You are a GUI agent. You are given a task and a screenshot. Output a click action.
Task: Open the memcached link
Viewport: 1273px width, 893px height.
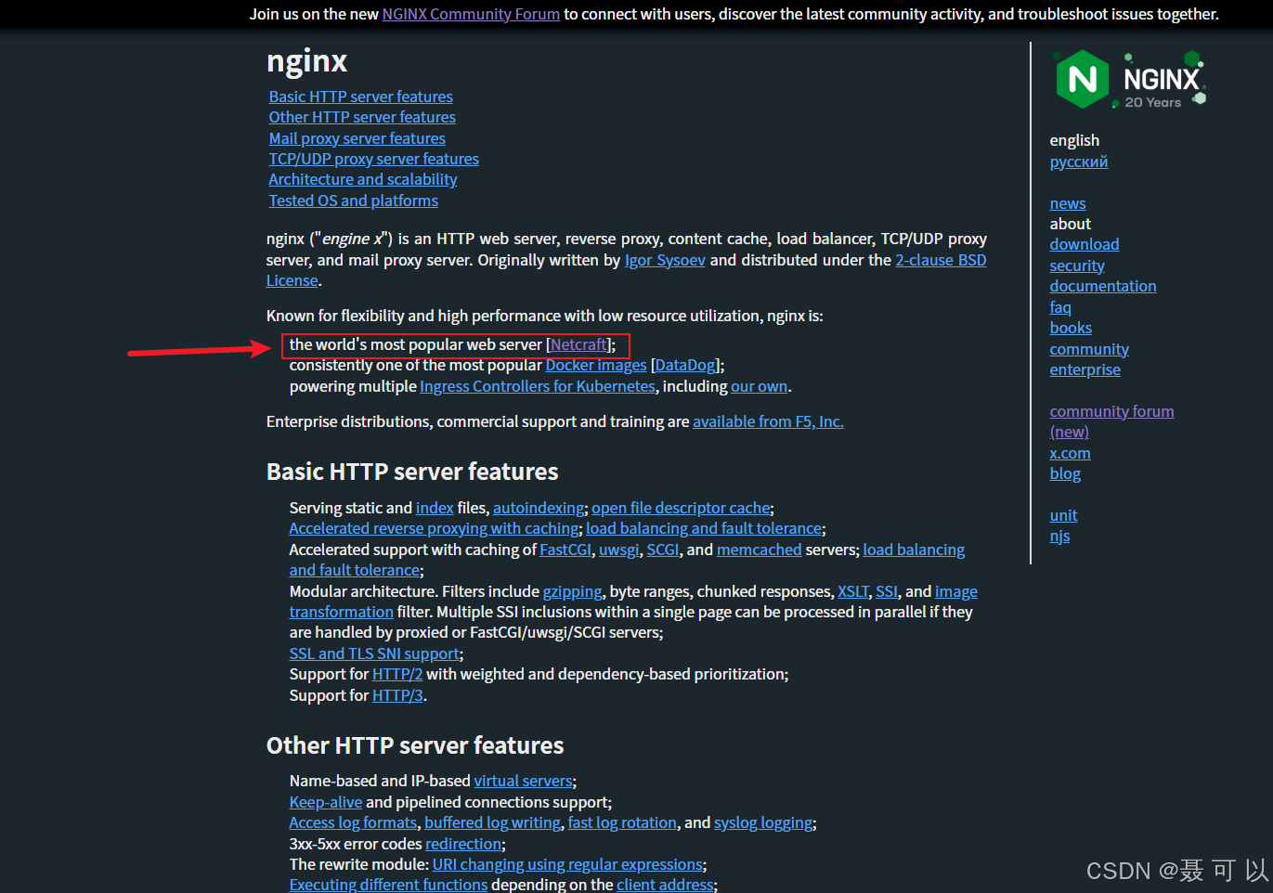tap(760, 550)
